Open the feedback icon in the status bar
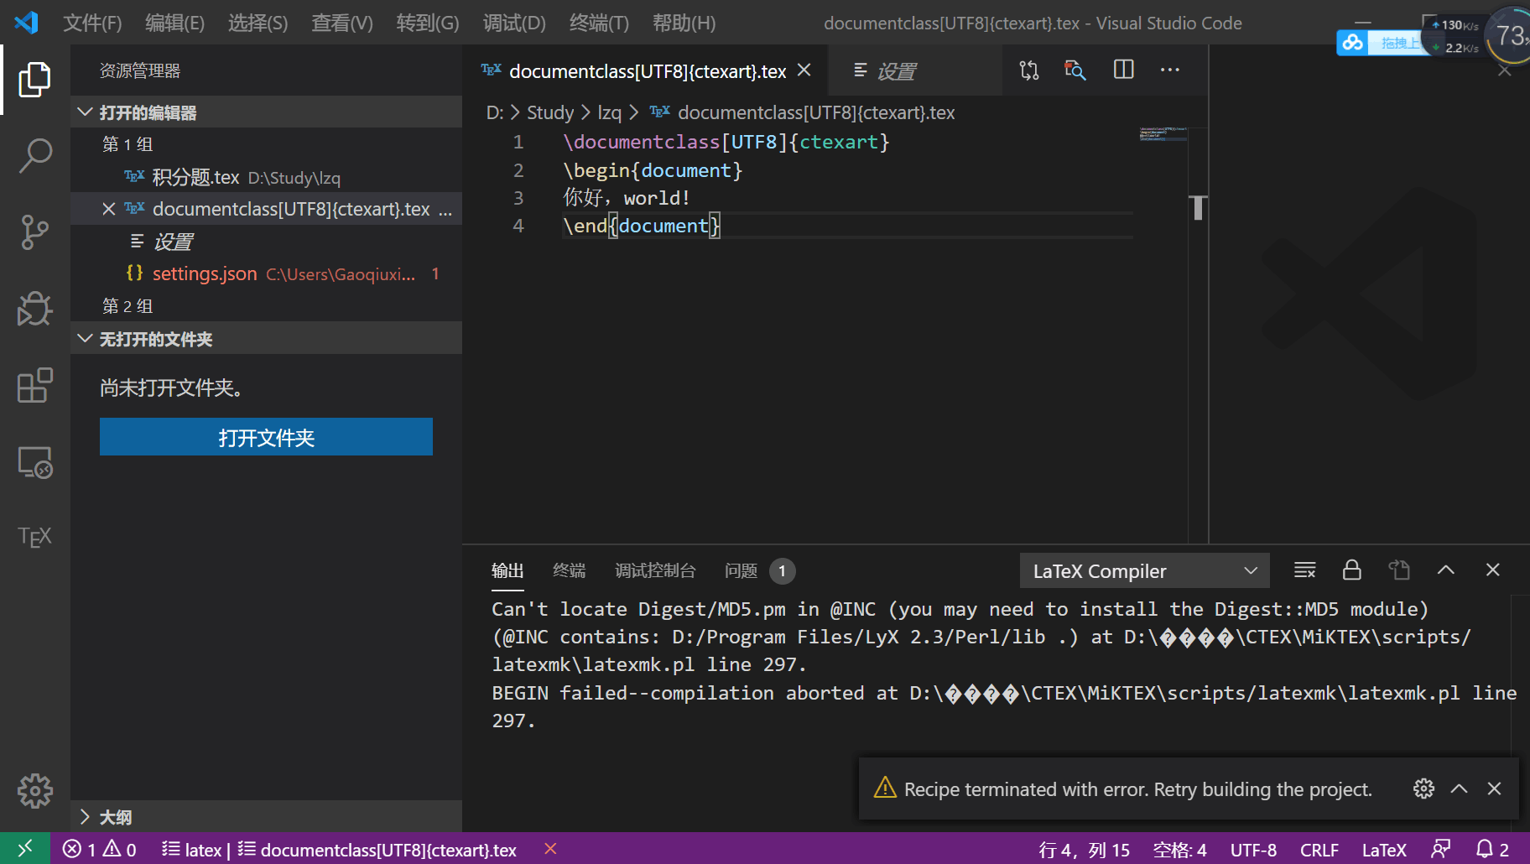The width and height of the screenshot is (1530, 864). coord(1440,849)
